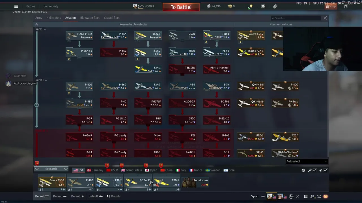362x203 pixels.
Task: Click the Silver Lions balance icon
Action: pos(208,6)
